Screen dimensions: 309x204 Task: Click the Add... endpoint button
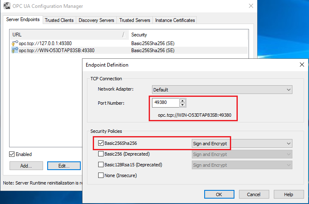click(26, 166)
